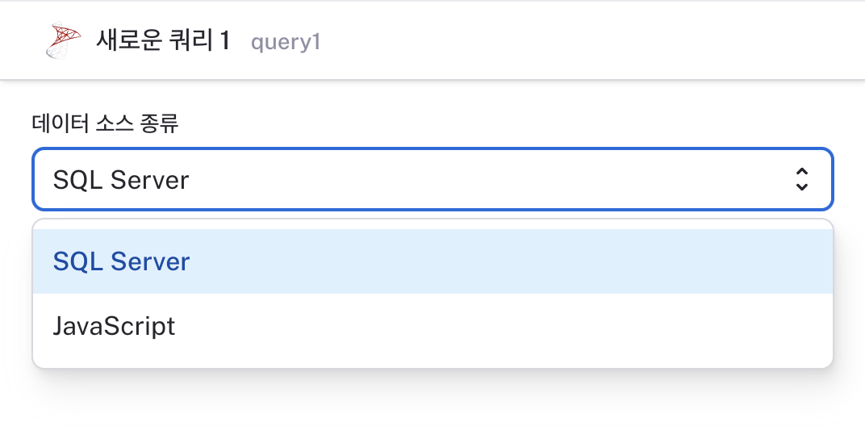Image resolution: width=865 pixels, height=426 pixels.
Task: Focus the blue-outlined data source select box
Action: [x=432, y=179]
